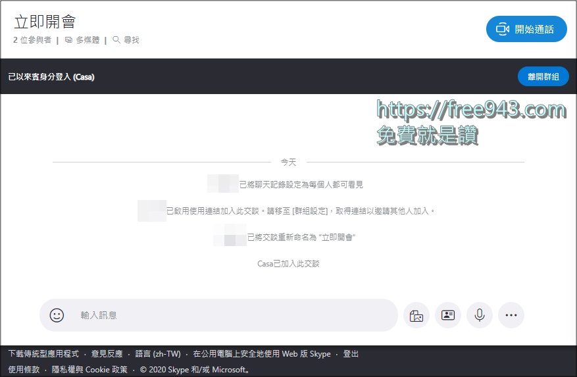Leave the group via 離開群組
This screenshot has width=577, height=377.
click(543, 76)
